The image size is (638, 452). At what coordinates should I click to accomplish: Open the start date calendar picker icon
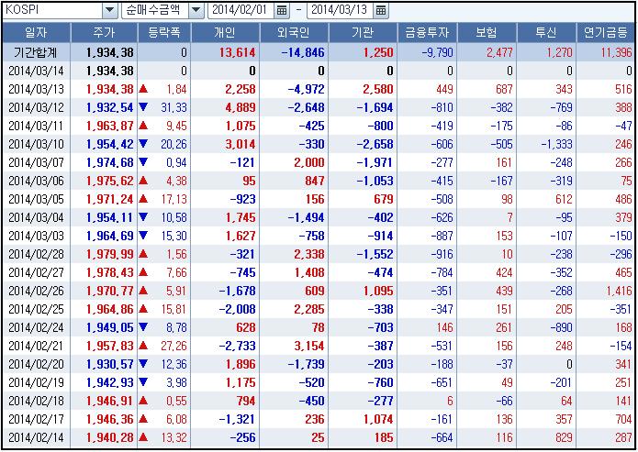282,10
